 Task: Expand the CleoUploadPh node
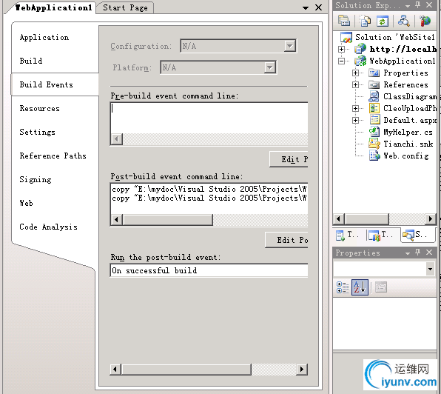coord(355,108)
